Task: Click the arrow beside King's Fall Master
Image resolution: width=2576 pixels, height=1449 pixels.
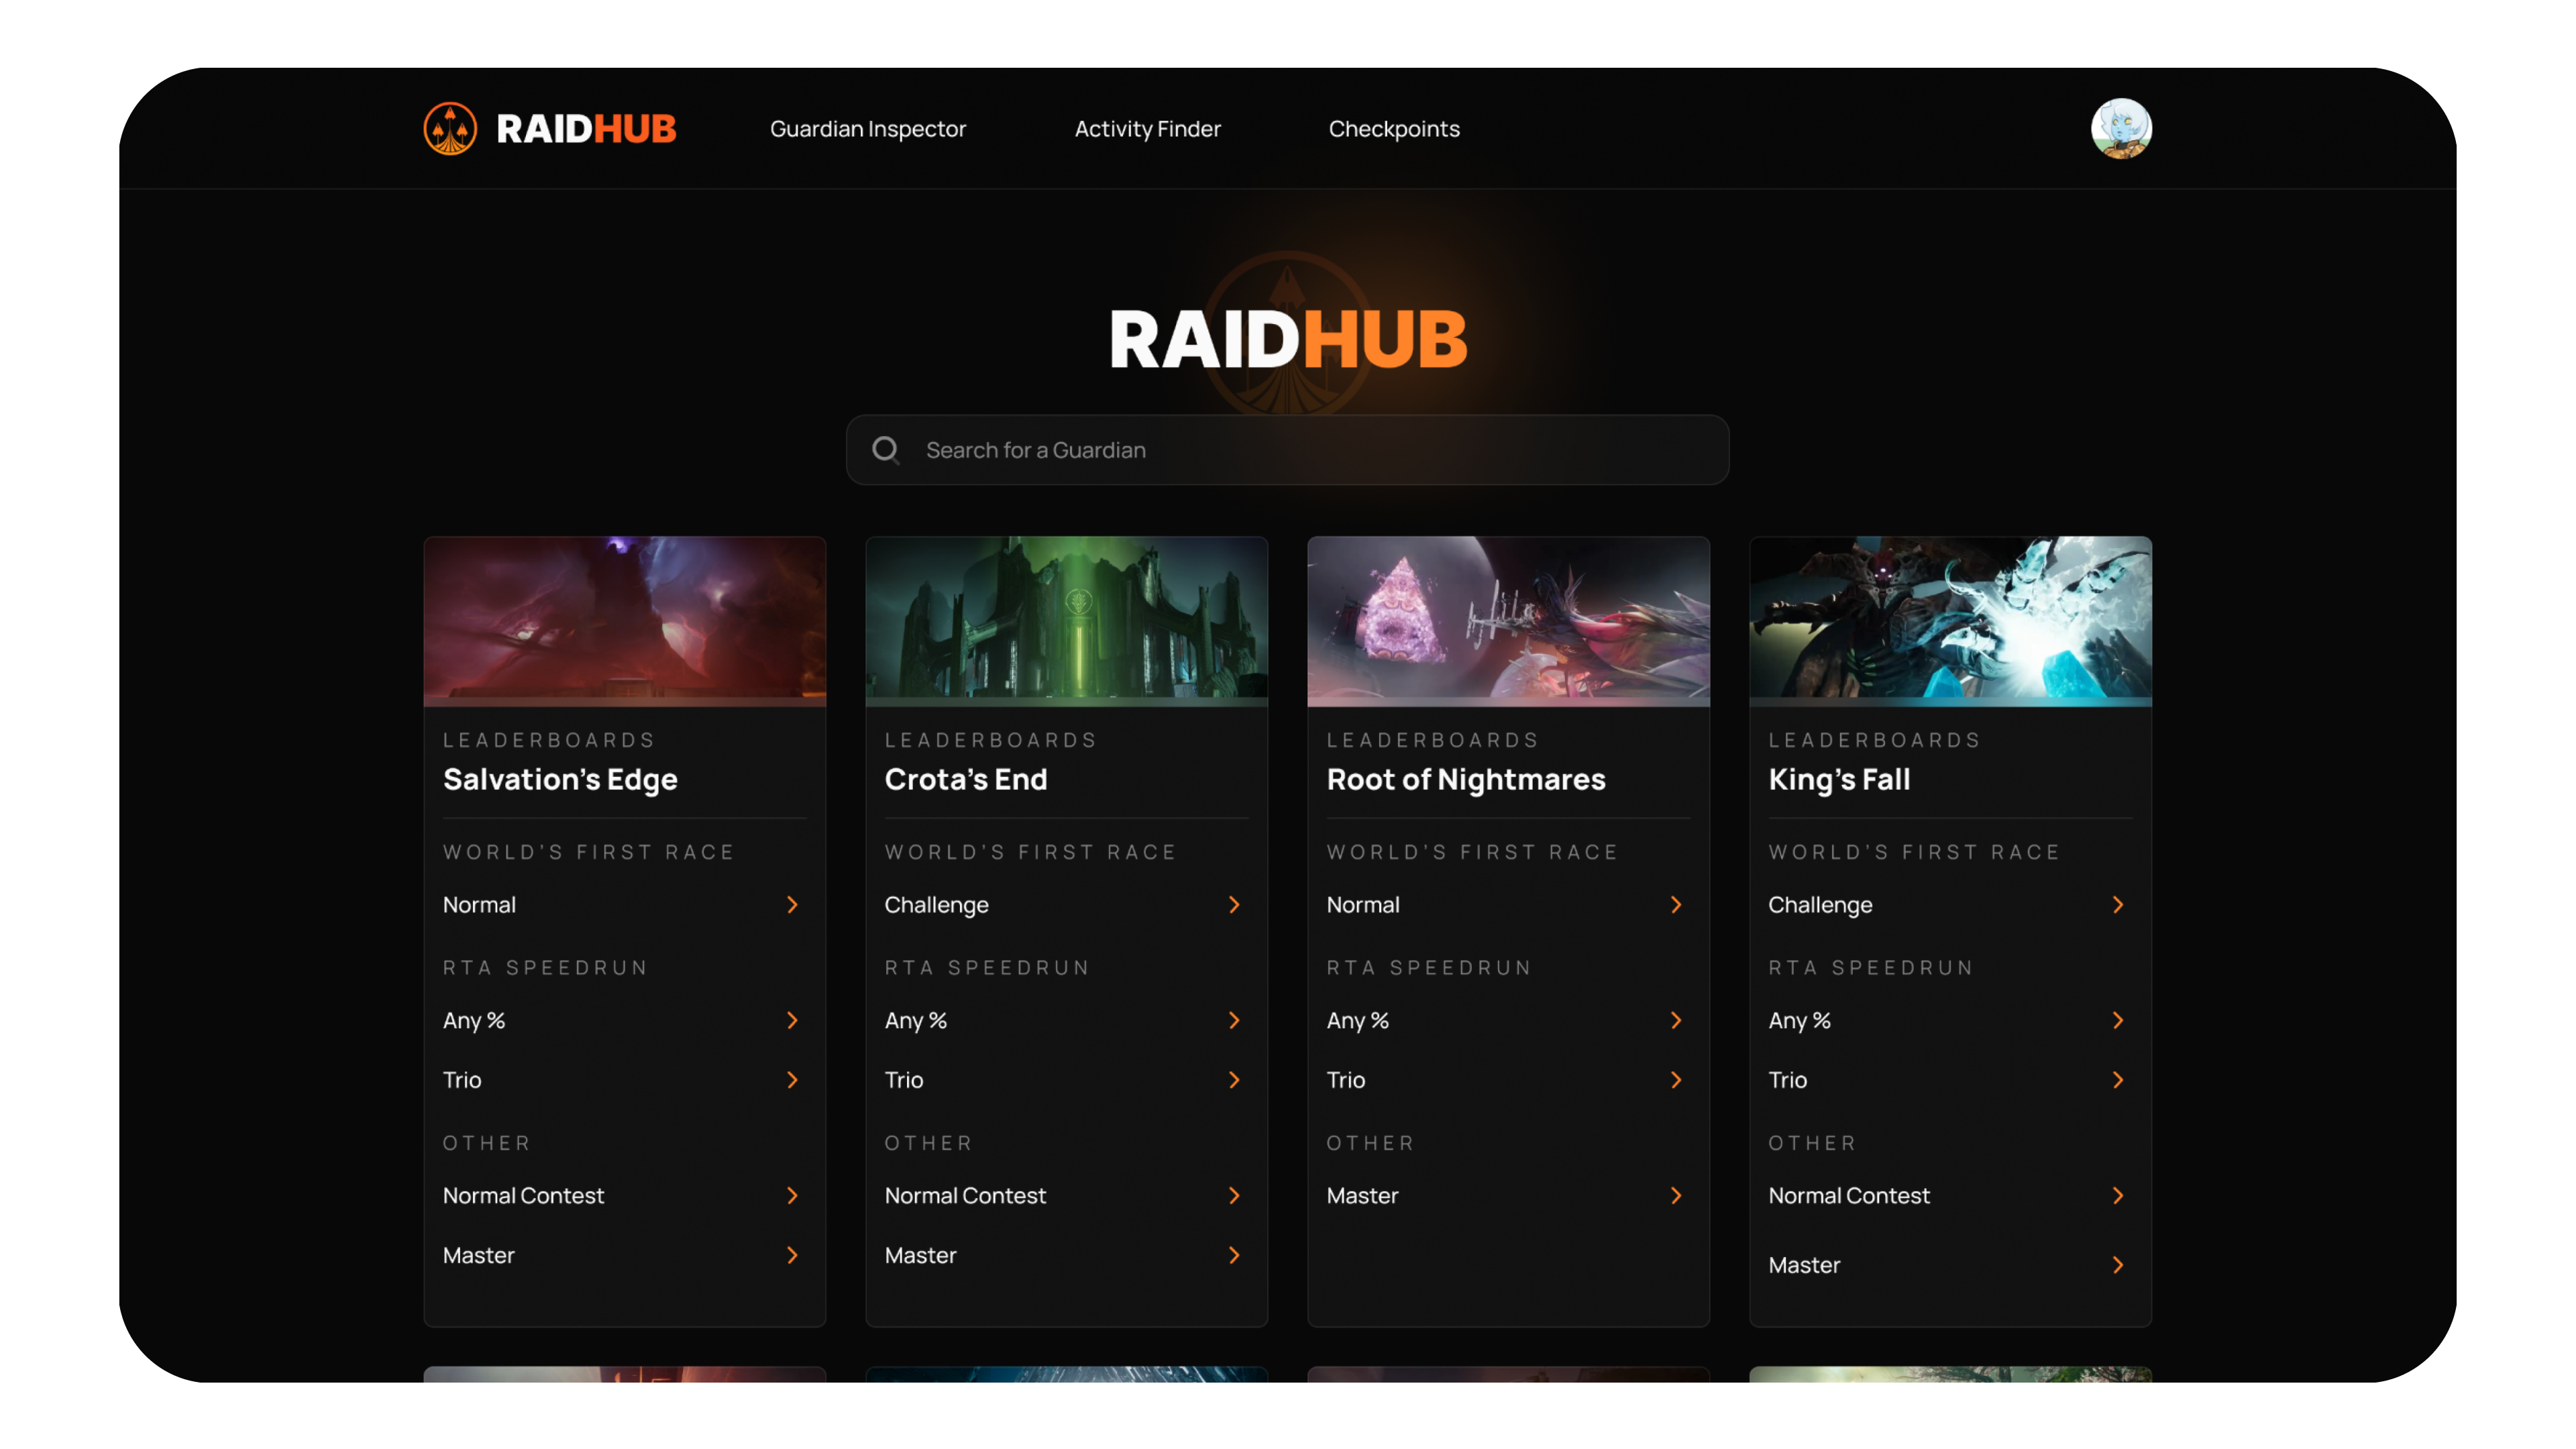Action: point(2118,1265)
